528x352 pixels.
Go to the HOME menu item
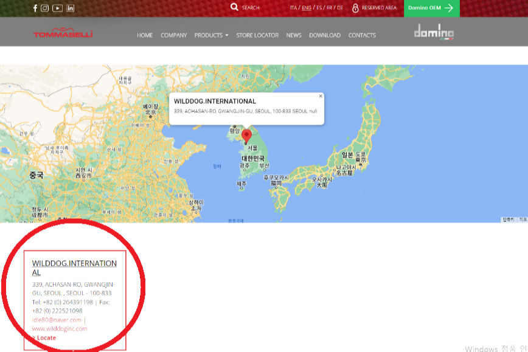[x=145, y=35]
